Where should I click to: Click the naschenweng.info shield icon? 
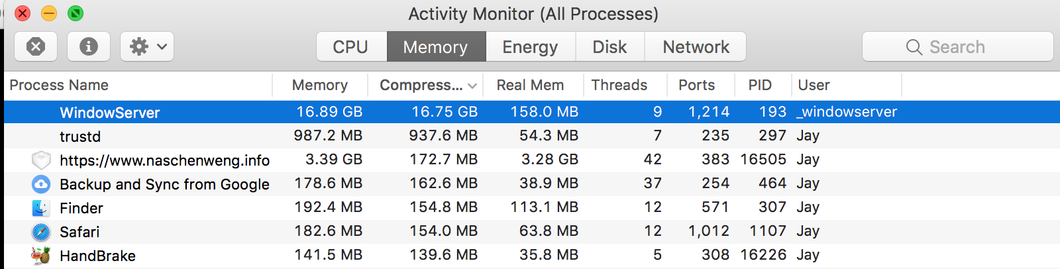(x=41, y=160)
